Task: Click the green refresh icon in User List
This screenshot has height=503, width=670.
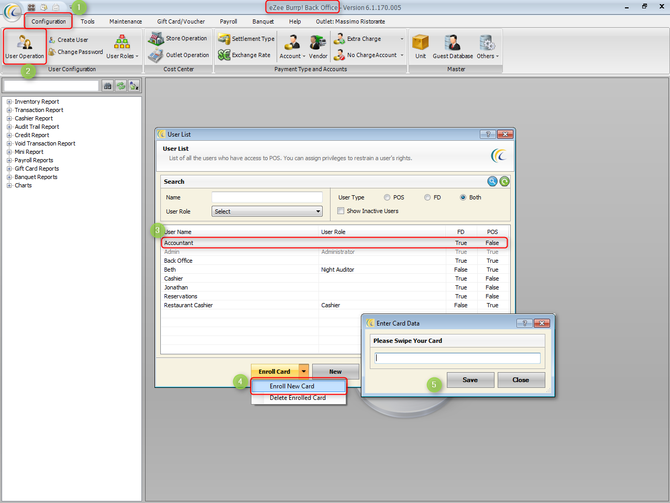Action: click(x=504, y=181)
